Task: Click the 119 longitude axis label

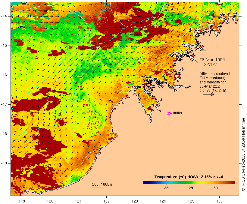Action: click(x=22, y=201)
